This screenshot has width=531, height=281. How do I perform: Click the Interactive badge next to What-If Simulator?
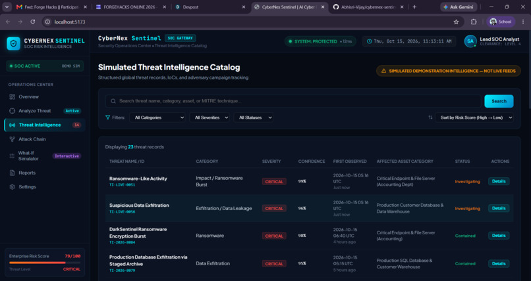click(67, 156)
